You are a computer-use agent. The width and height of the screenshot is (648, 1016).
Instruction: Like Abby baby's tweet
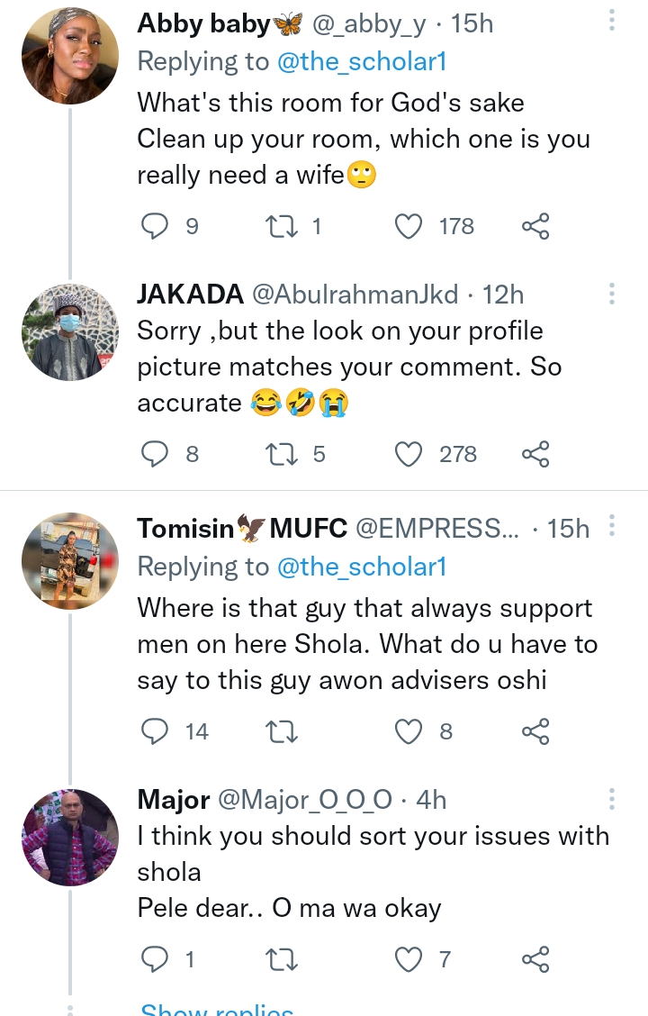point(409,225)
